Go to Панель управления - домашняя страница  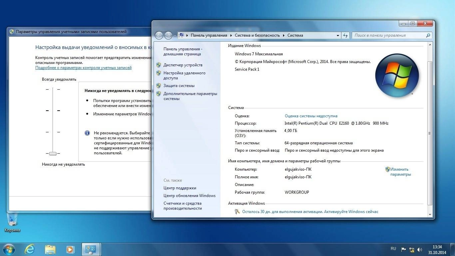click(x=183, y=51)
